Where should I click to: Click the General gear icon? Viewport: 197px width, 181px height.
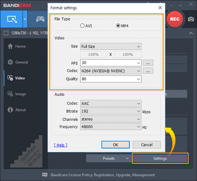point(10,62)
